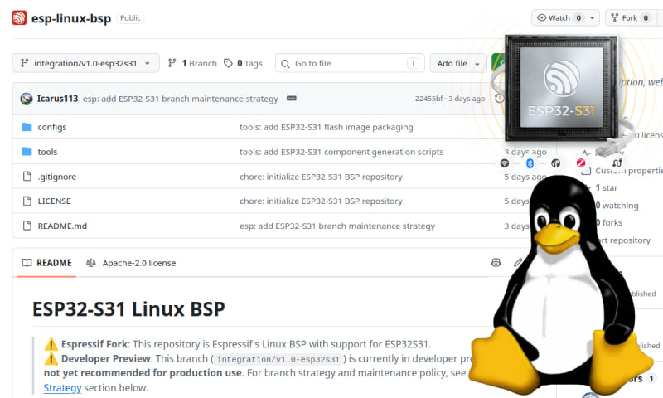Screen dimensions: 663x398
Task: Switch to the README tab
Action: (x=46, y=263)
